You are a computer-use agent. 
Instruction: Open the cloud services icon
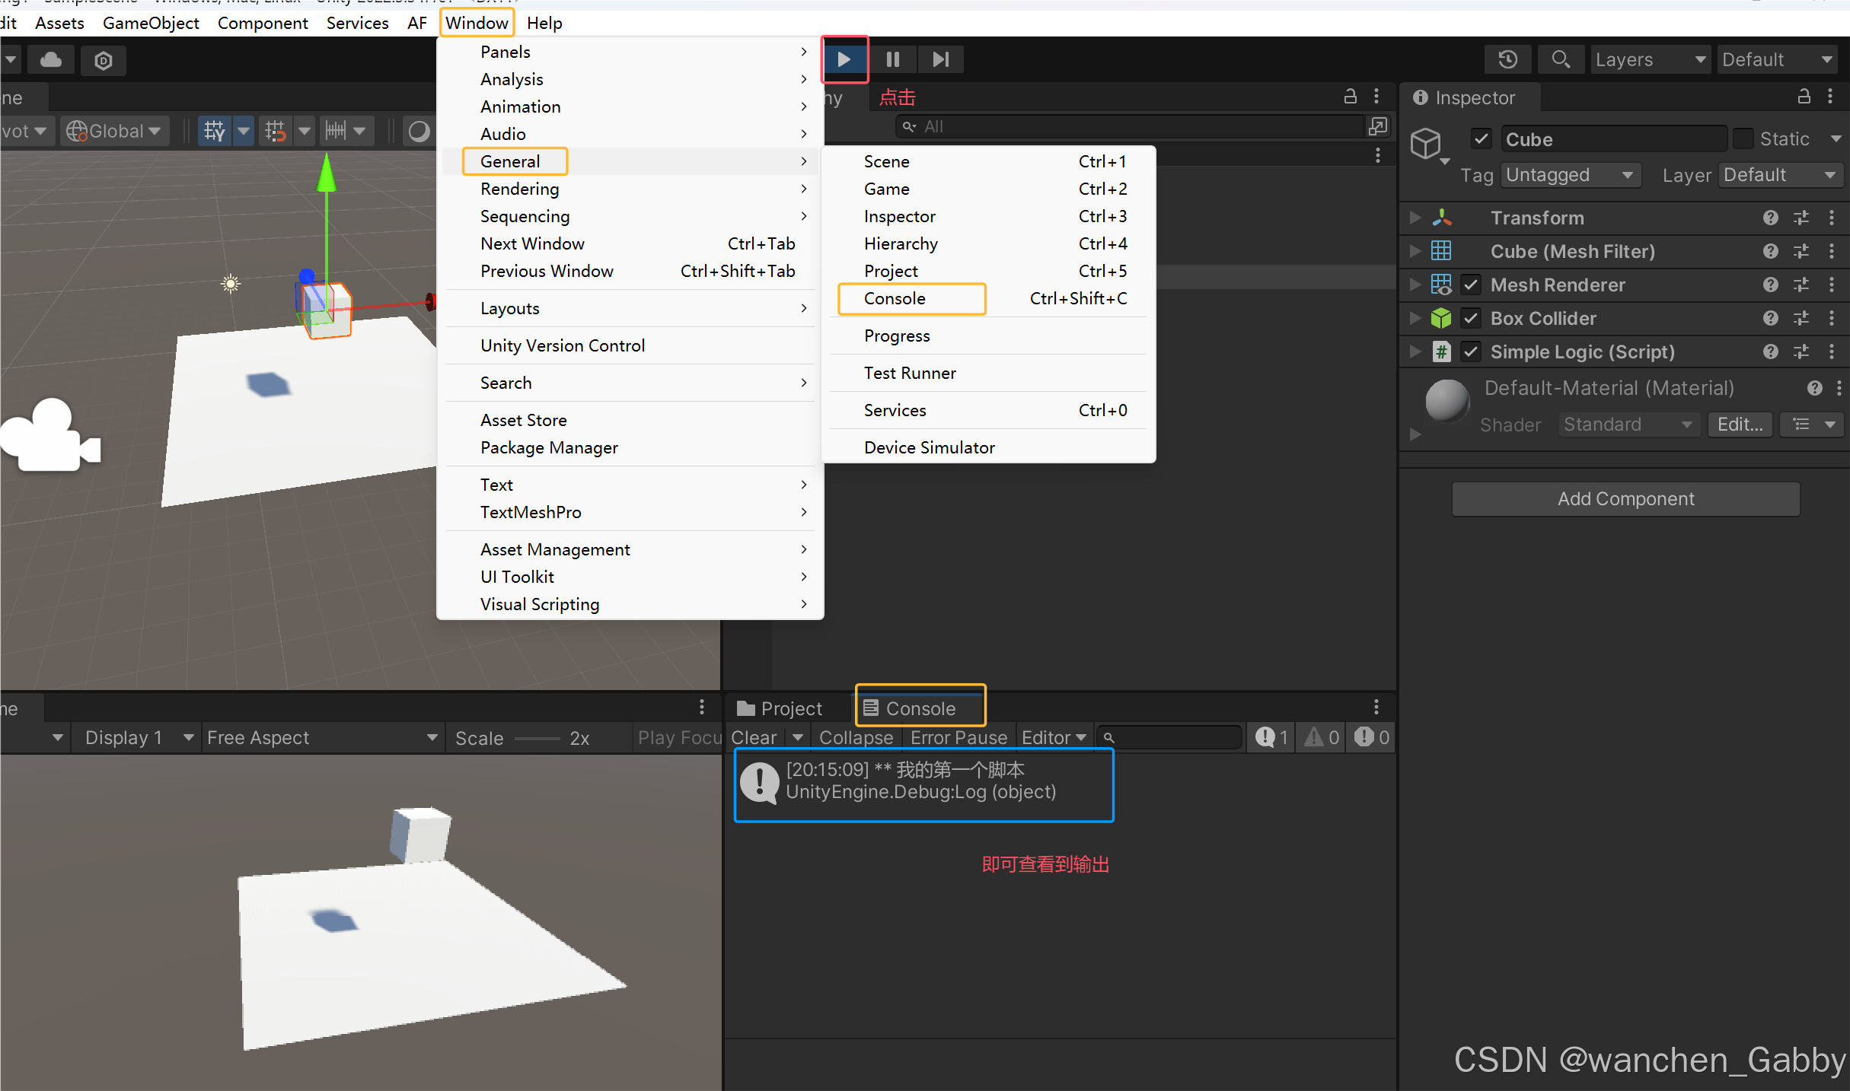click(x=51, y=59)
